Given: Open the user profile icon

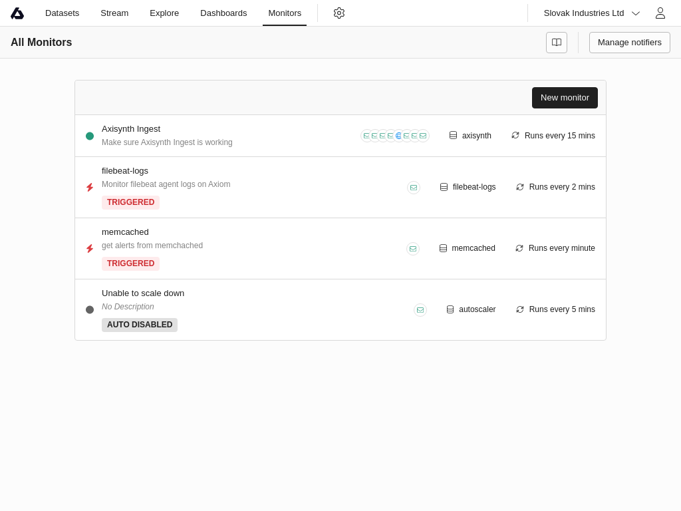Looking at the screenshot, I should (660, 13).
